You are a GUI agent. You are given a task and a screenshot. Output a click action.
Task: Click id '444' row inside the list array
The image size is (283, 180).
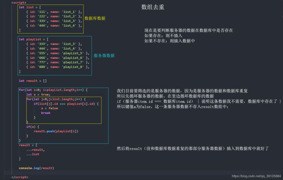click(54, 26)
